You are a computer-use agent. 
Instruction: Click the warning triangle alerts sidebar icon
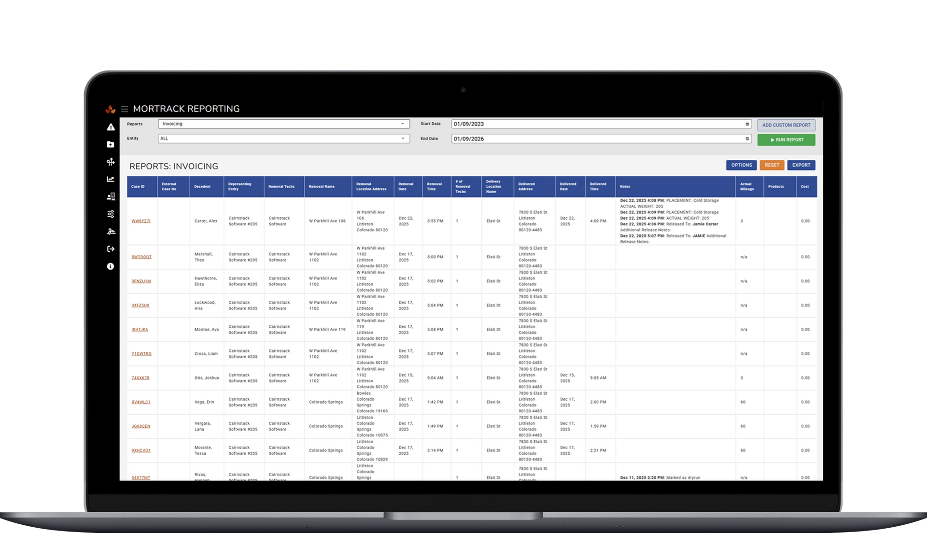(111, 127)
